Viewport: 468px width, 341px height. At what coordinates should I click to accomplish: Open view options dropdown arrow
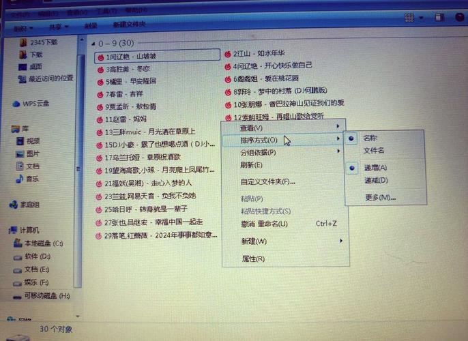[x=421, y=18]
